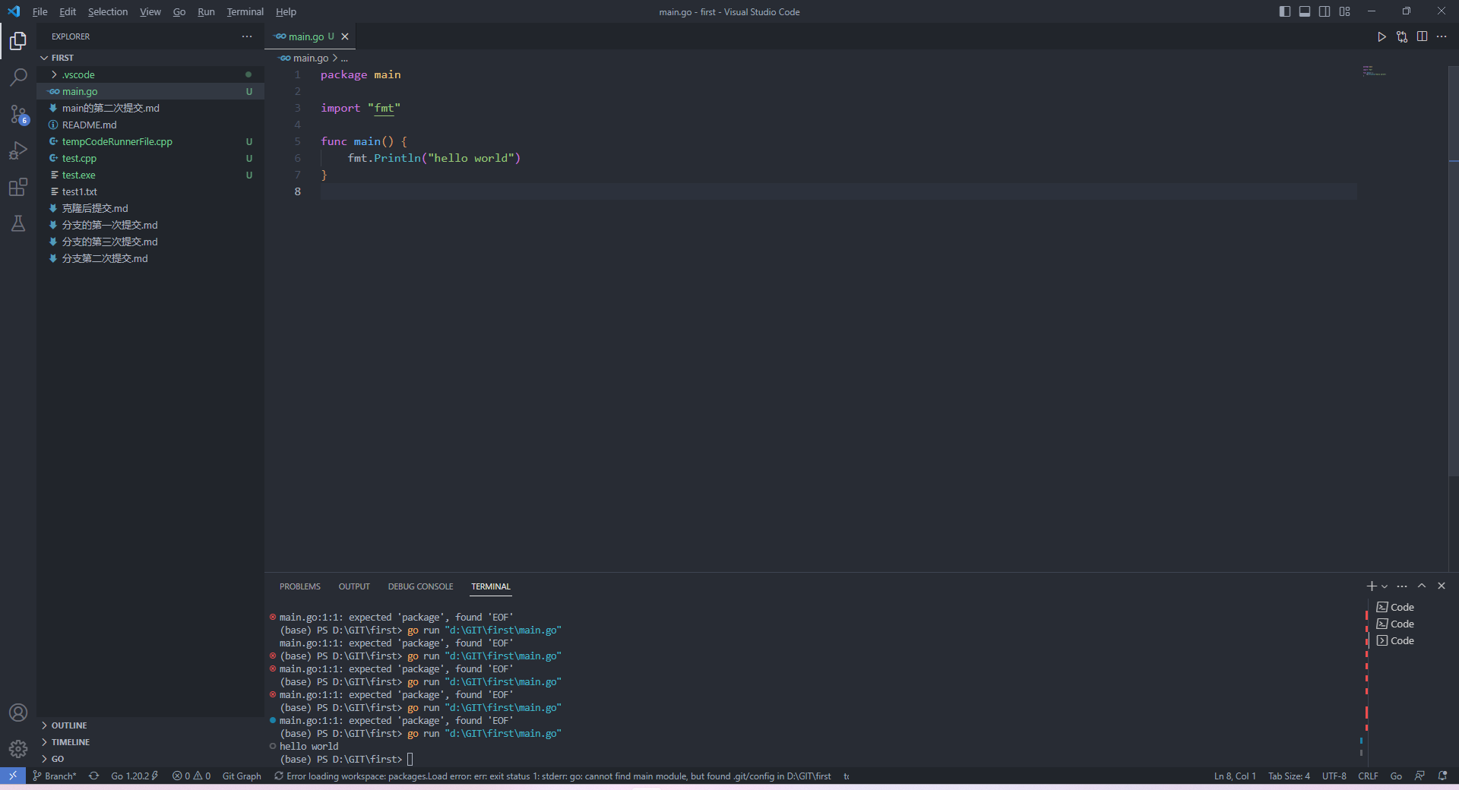The image size is (1459, 790).
Task: Open new terminal launch profile dropdown
Action: click(x=1385, y=586)
